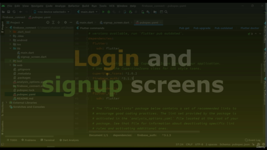This screenshot has width=267, height=150.
Task: Click the Save All toolbar icon
Action: (x=8, y=12)
